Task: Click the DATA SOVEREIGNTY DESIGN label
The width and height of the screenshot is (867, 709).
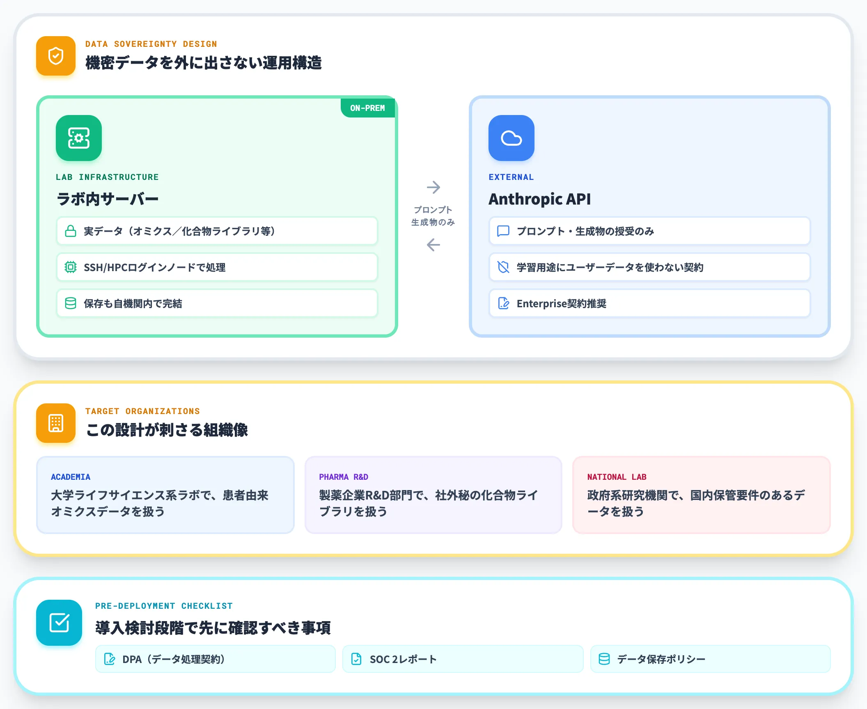Action: click(151, 44)
